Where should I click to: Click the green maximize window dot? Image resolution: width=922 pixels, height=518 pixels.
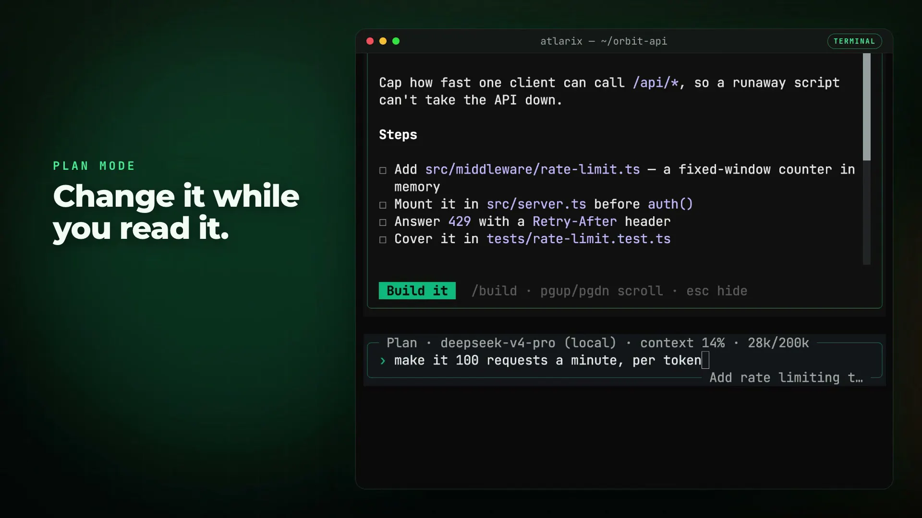(396, 41)
